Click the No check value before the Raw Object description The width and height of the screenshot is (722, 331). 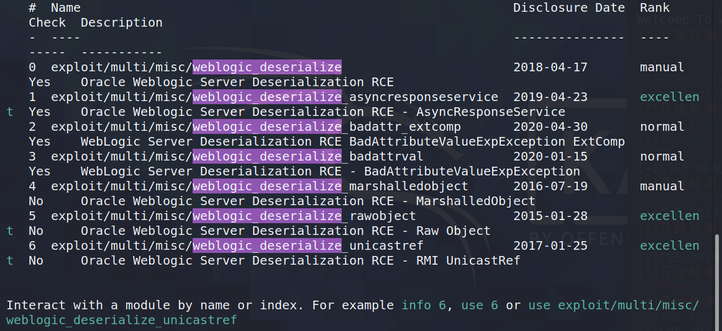point(36,231)
